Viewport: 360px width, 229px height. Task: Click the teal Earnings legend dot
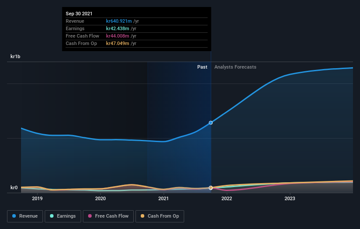52,216
